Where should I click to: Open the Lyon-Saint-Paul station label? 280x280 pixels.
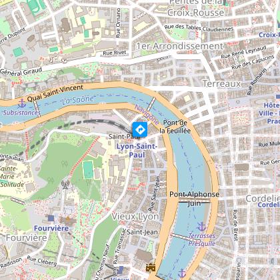[x=137, y=151]
